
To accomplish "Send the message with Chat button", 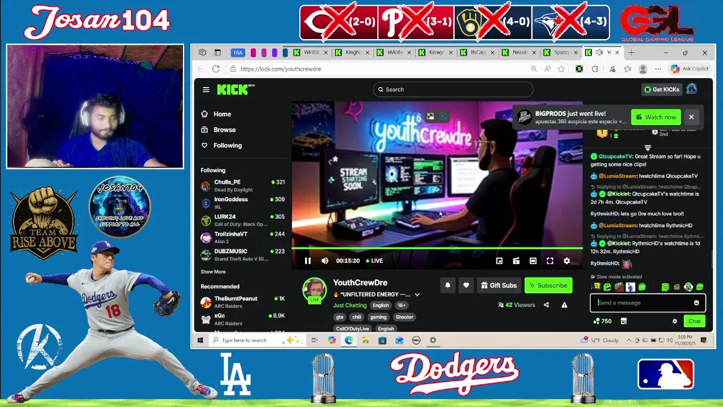I will pos(694,321).
